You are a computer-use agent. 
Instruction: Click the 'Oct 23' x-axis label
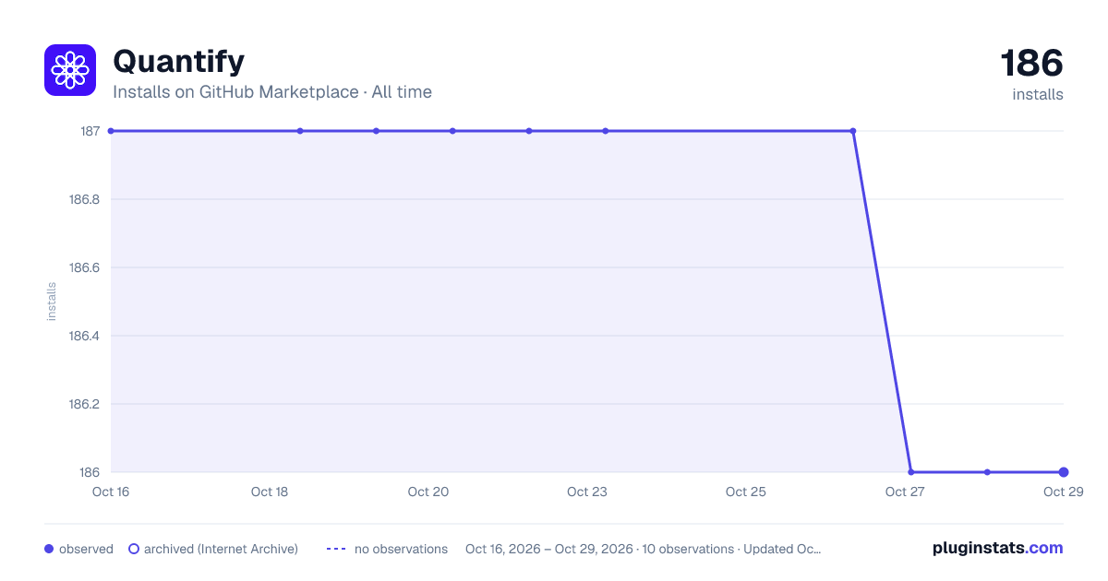pyautogui.click(x=587, y=492)
